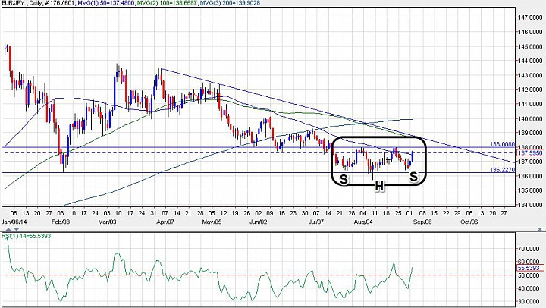The image size is (546, 308).
Task: Click the 135.0000 price axis label
Action: 531,190
